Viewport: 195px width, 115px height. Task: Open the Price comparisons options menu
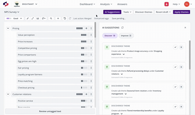[x=91, y=55]
